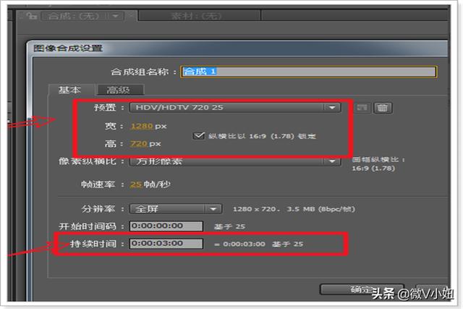Screen dimensions: 463x309
Task: Click the save preset icon
Action: 361,108
